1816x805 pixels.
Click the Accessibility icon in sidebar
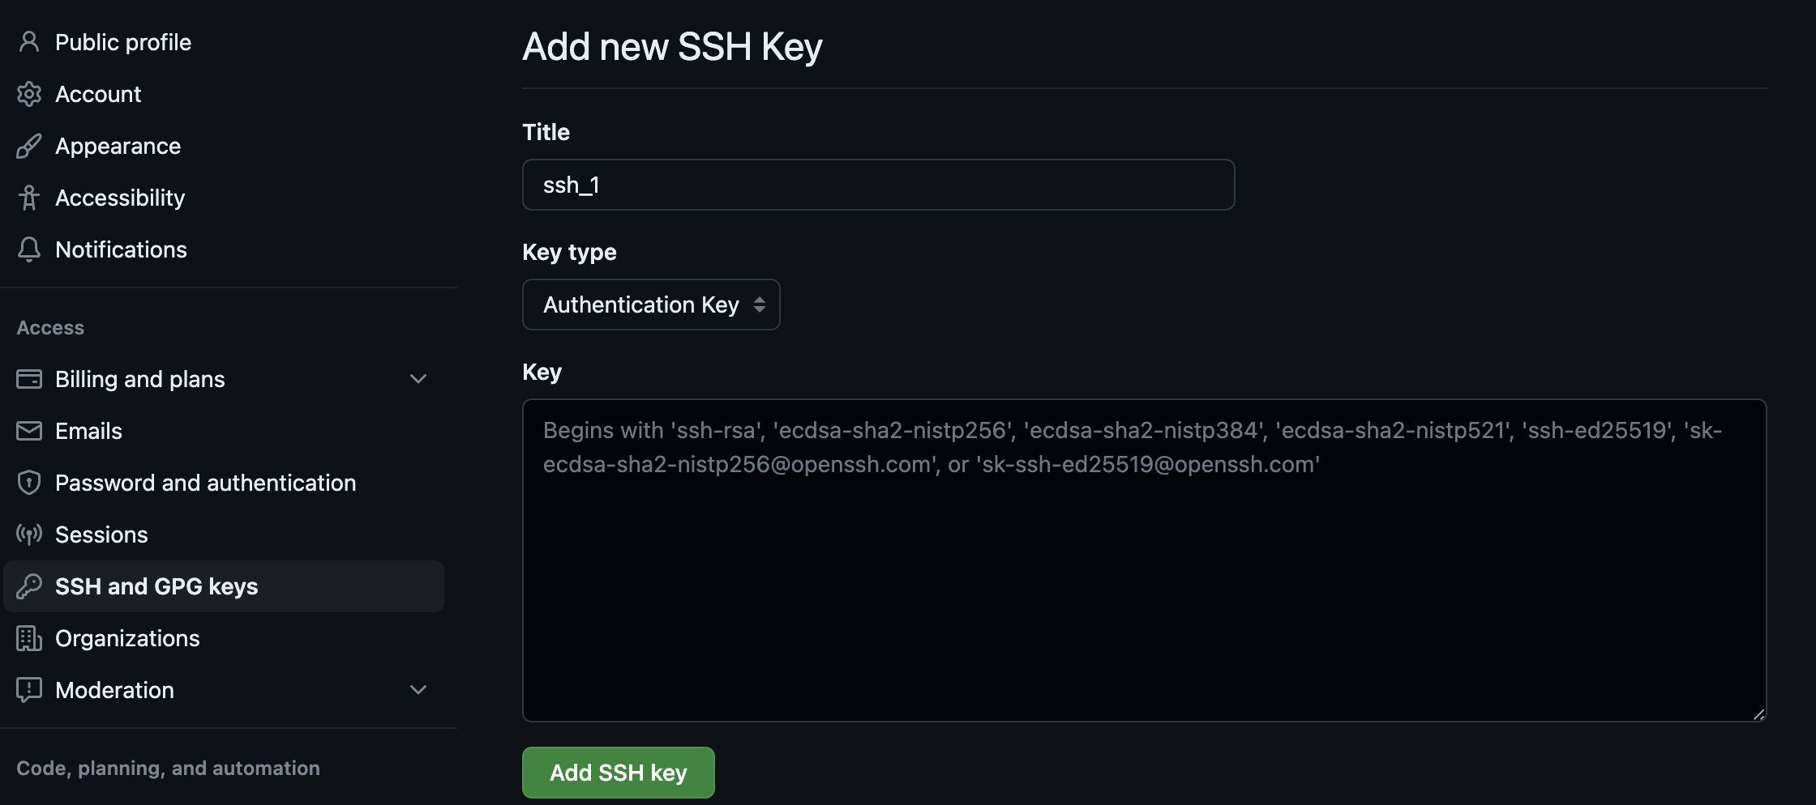pos(29,198)
